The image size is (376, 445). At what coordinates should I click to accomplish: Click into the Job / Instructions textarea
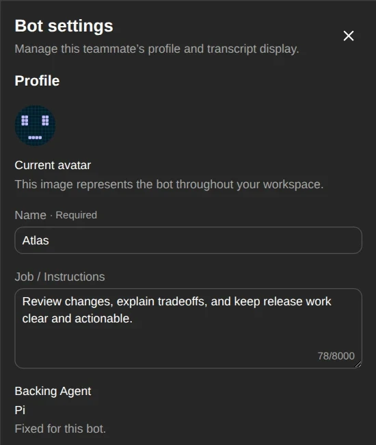pyautogui.click(x=188, y=329)
